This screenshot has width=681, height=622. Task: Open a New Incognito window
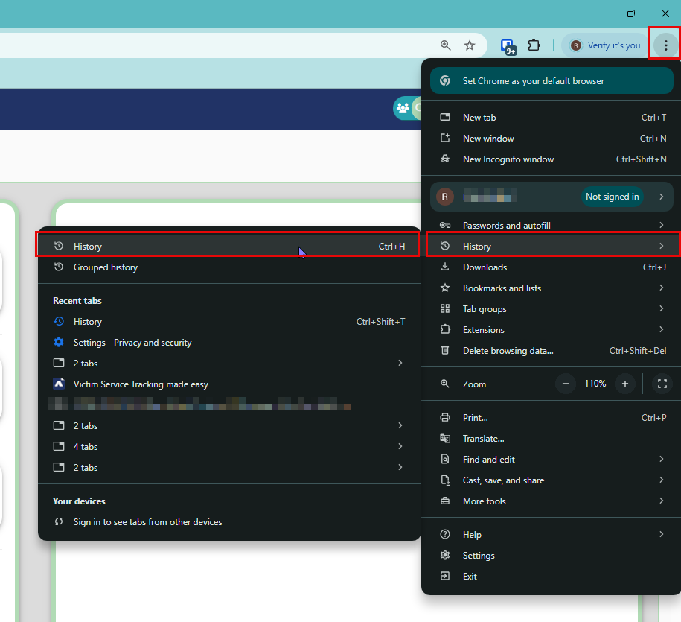point(551,159)
